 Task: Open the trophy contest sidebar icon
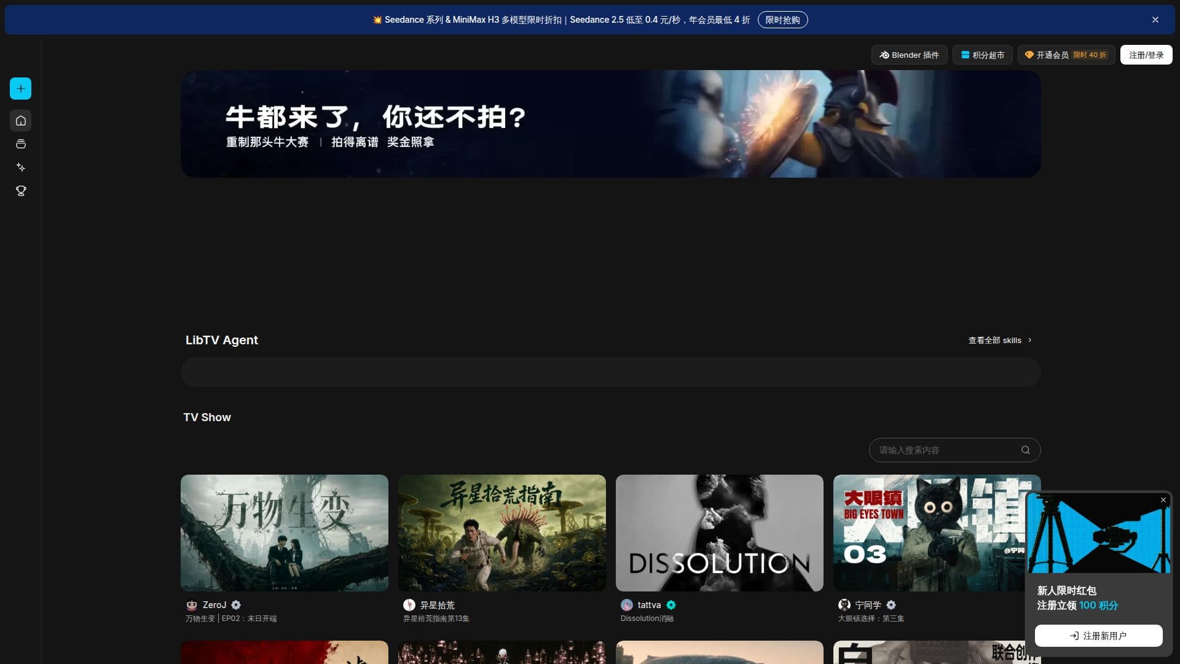coord(20,191)
